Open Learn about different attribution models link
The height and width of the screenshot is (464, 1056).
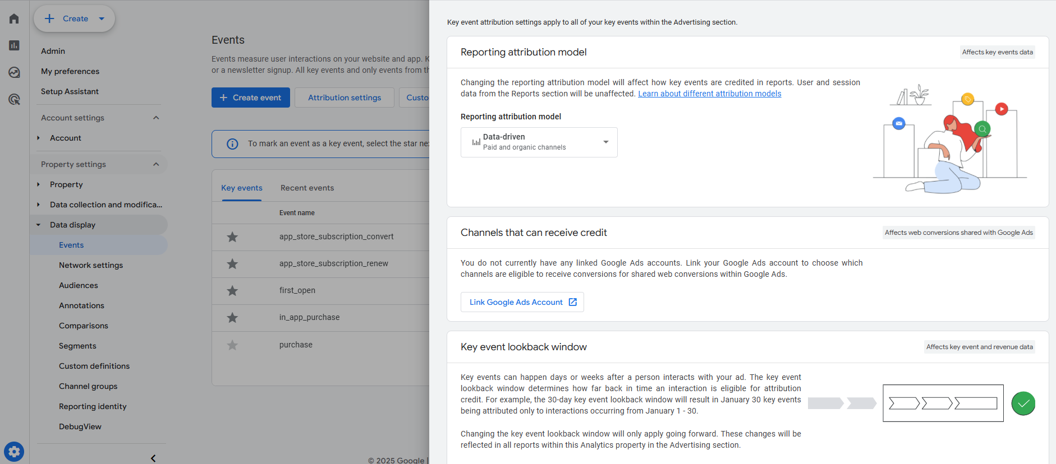tap(710, 94)
